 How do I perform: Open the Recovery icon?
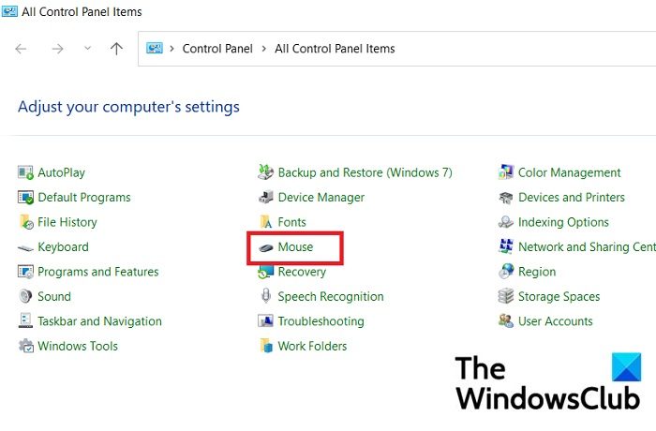(x=265, y=272)
